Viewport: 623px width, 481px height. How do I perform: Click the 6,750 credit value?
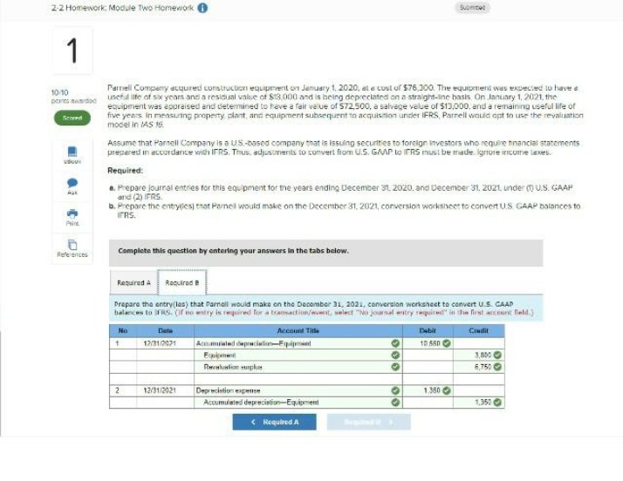click(x=483, y=367)
